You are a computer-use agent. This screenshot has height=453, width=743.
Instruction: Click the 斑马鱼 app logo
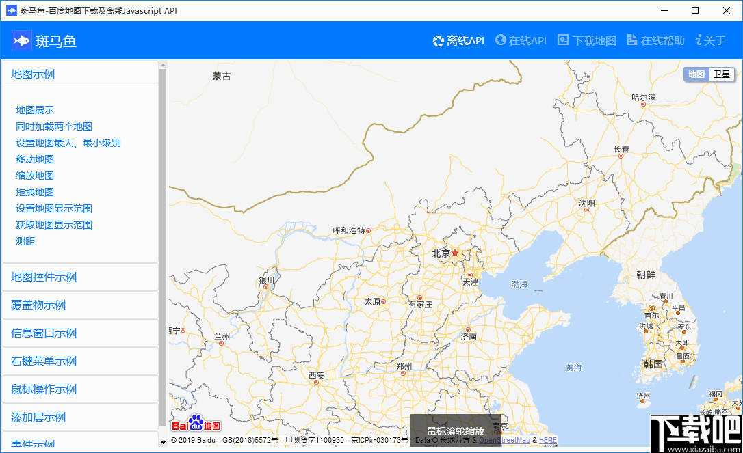point(21,40)
